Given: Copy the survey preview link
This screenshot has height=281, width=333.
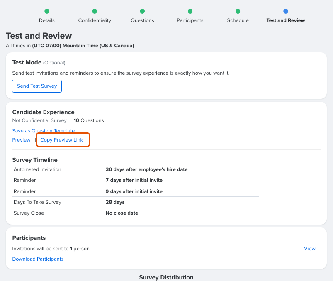Looking at the screenshot, I should coord(63,140).
